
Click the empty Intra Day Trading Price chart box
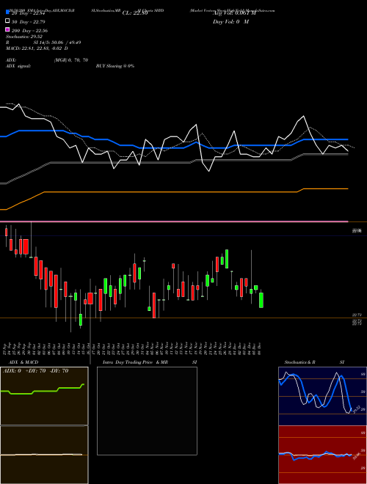pyautogui.click(x=147, y=411)
